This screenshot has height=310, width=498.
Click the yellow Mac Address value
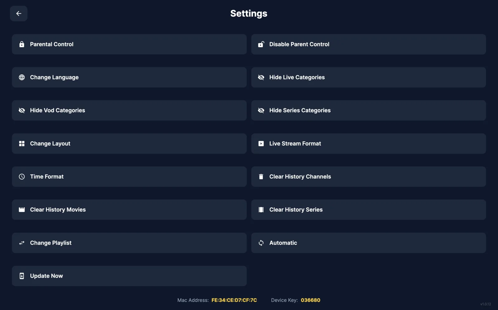point(234,300)
